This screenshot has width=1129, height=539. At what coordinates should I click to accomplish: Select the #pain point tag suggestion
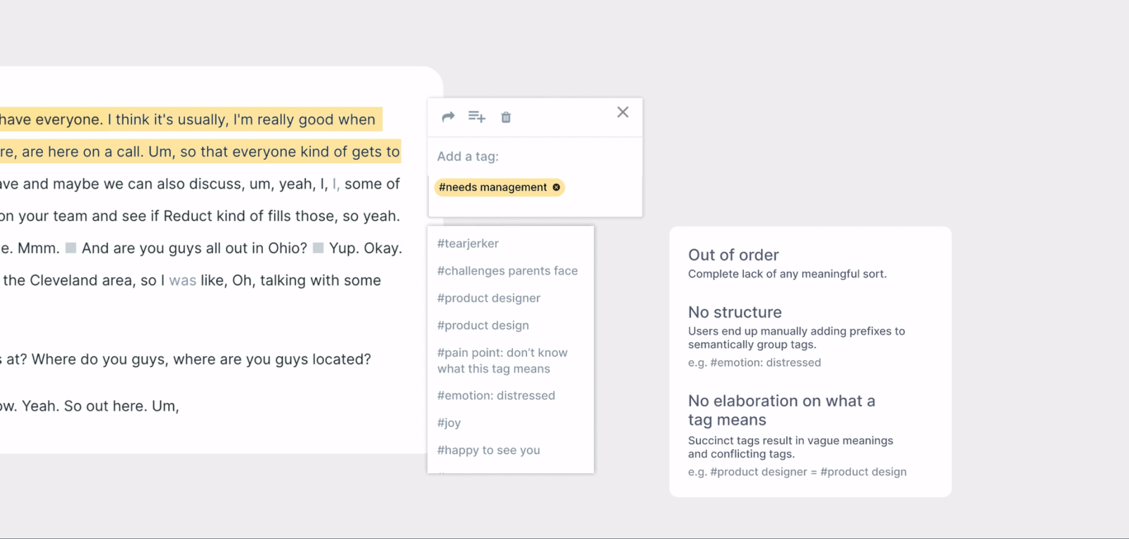[502, 360]
